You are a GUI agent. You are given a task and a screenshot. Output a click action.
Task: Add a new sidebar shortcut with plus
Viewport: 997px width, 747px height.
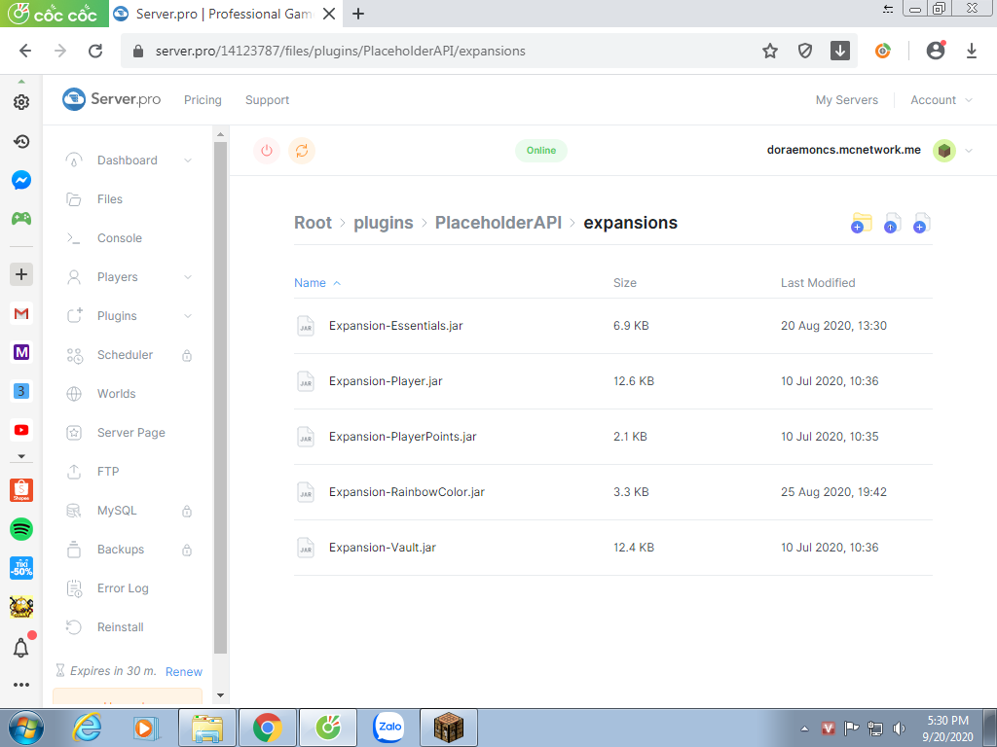21,274
